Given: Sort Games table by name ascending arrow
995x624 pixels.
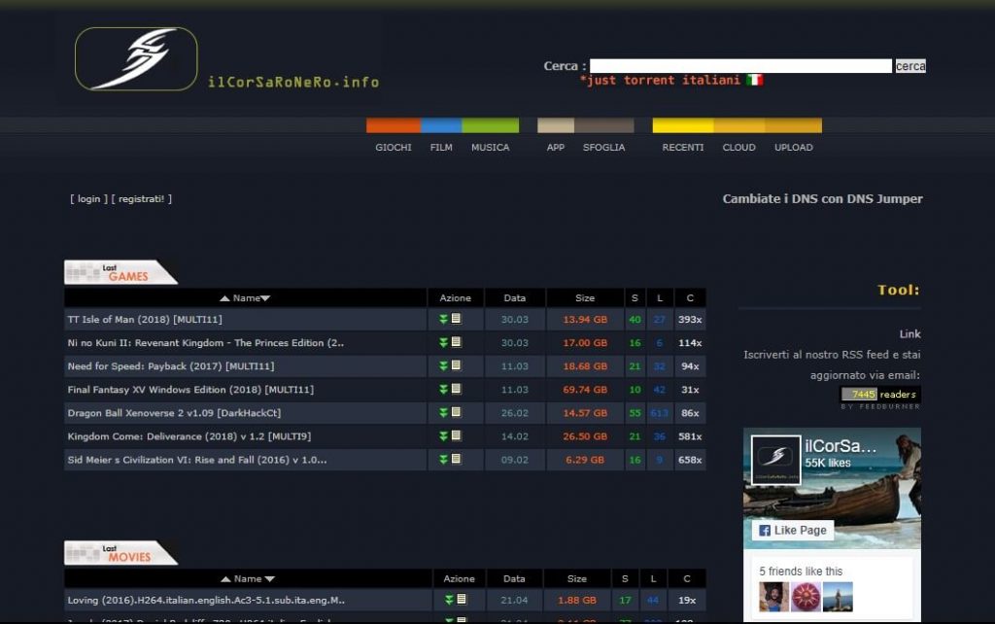Looking at the screenshot, I should point(224,298).
